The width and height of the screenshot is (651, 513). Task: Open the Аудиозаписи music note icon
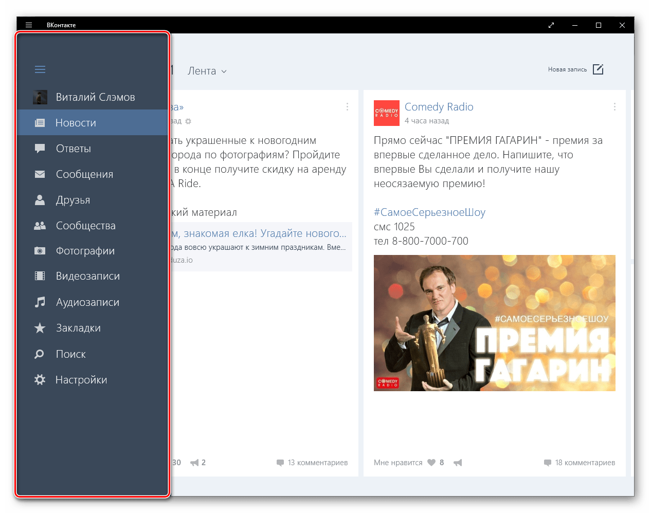(x=40, y=302)
